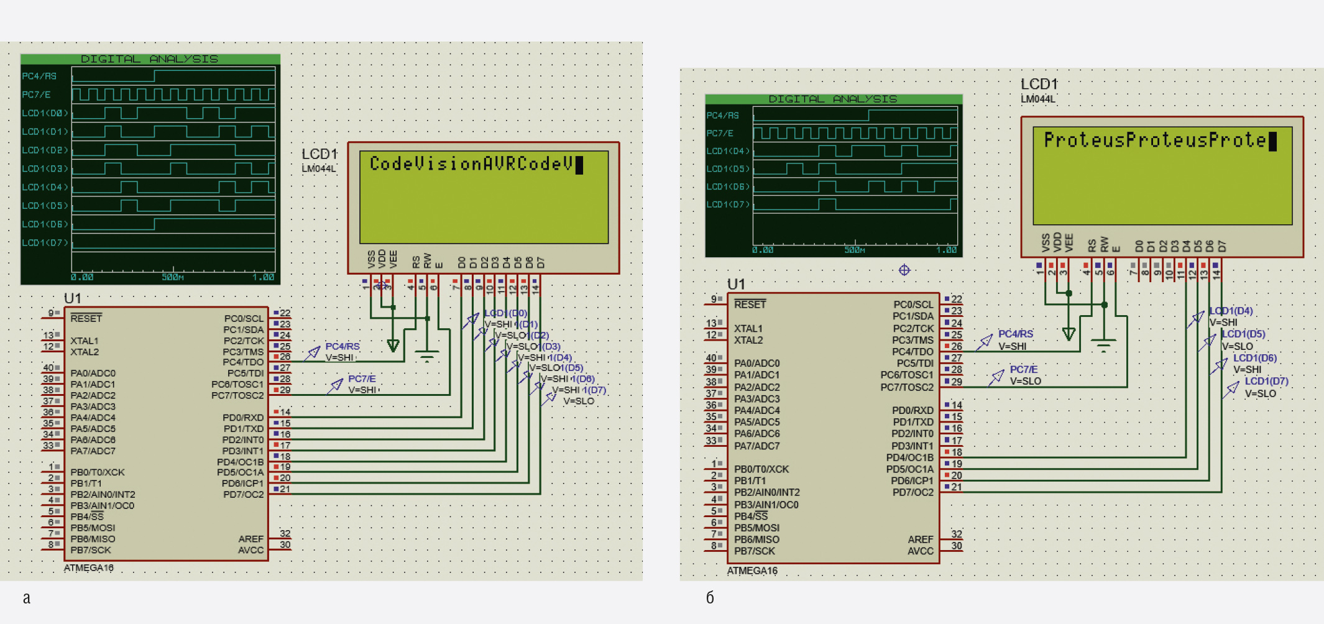The height and width of the screenshot is (624, 1324).
Task: Click the PC7/E trace label in right graph
Action: click(x=720, y=133)
